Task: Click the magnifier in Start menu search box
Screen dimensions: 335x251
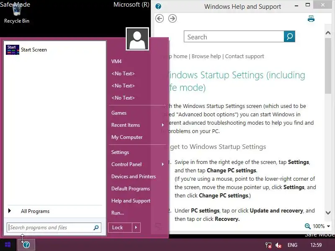Action: point(96,228)
